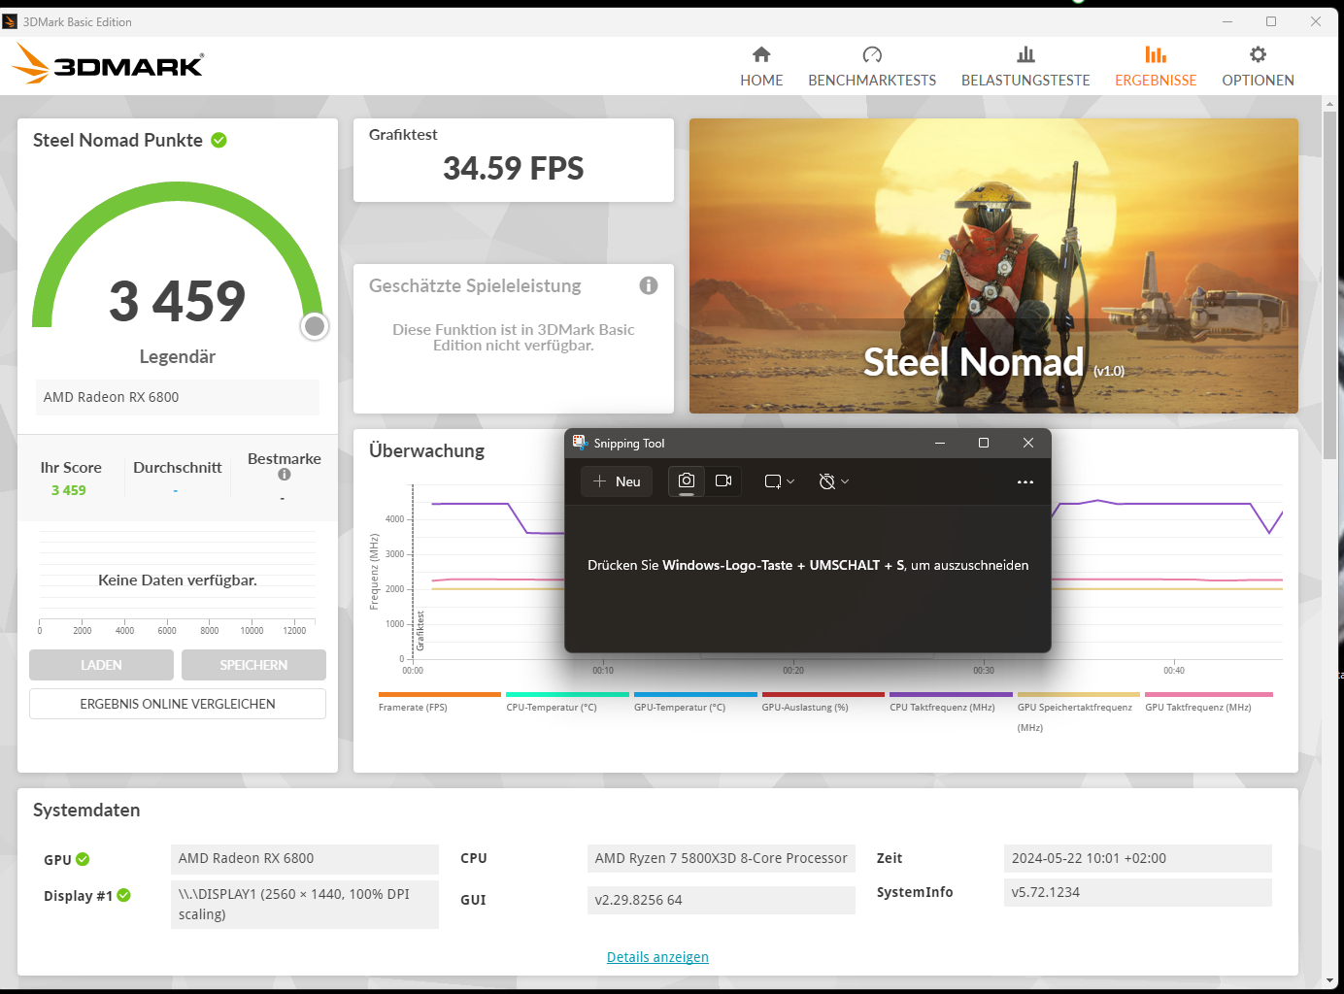This screenshot has height=994, width=1344.
Task: Select screenshot camera mode in Snipping Tool
Action: 687,481
